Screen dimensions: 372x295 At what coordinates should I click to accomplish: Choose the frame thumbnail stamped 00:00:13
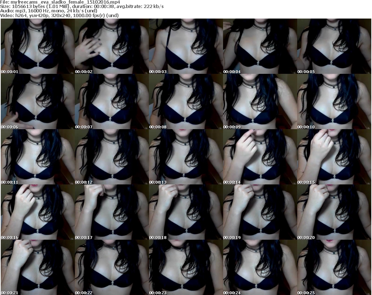(x=186, y=157)
